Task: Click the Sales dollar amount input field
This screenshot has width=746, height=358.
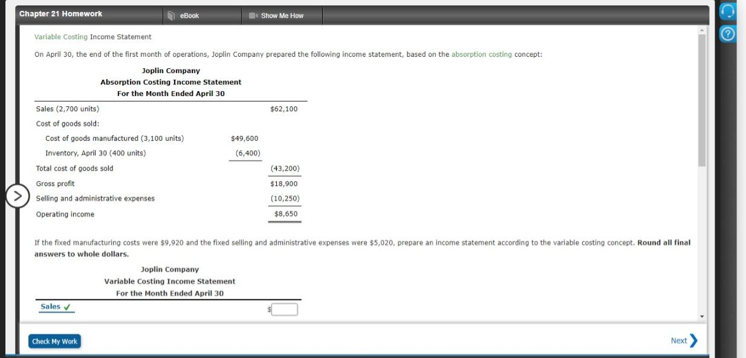Action: pyautogui.click(x=284, y=308)
